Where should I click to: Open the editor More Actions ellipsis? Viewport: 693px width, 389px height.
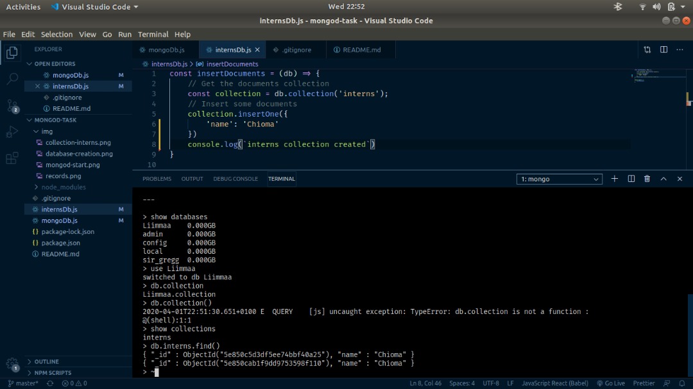[x=680, y=50]
